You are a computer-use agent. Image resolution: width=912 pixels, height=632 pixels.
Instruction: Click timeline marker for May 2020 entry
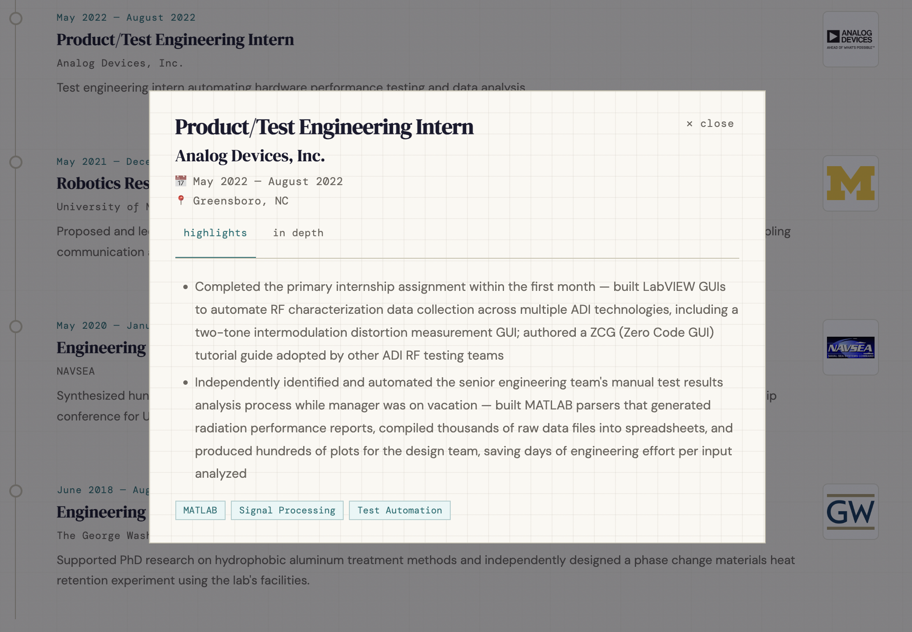[x=16, y=327]
